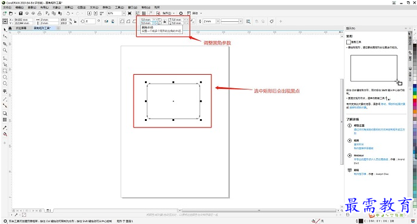Open the File menu

(7, 8)
